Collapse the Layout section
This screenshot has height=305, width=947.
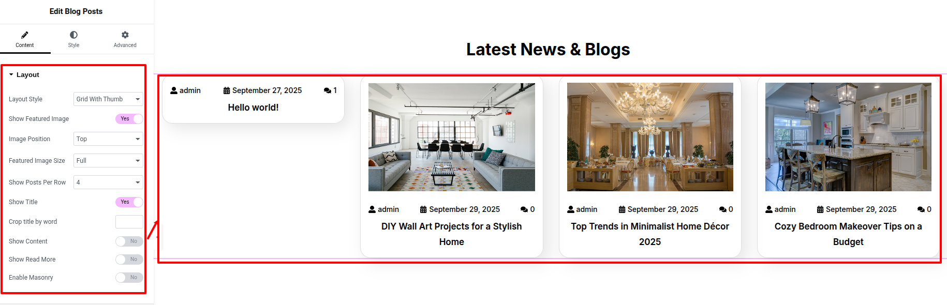click(x=24, y=75)
